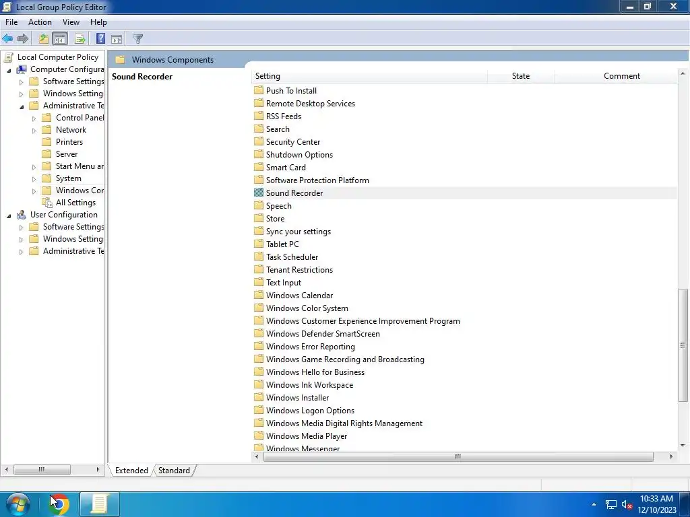
Task: Select Server in the tree
Action: (67, 154)
